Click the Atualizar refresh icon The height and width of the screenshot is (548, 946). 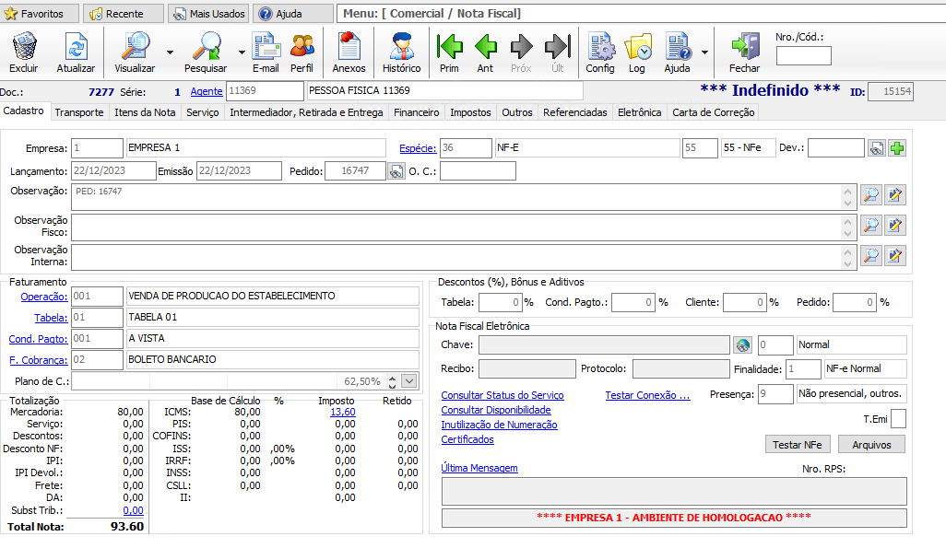[x=76, y=46]
